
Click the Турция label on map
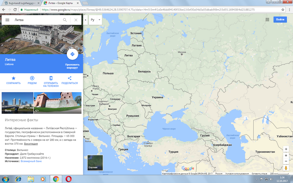pos(173,152)
